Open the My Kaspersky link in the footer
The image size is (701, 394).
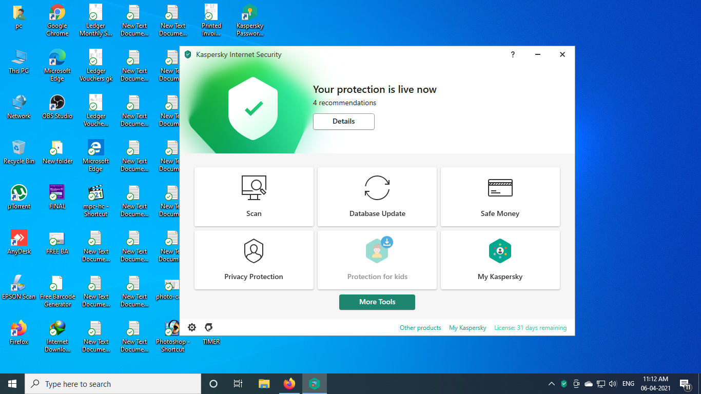click(x=468, y=328)
